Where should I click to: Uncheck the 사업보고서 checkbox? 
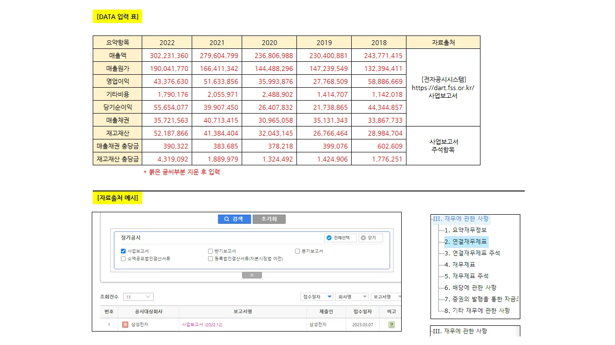point(123,251)
